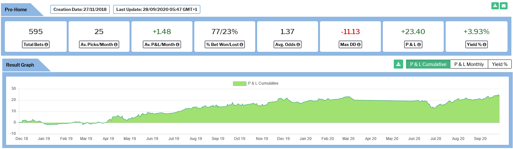Click the download icon in the top-right corner

495,6
